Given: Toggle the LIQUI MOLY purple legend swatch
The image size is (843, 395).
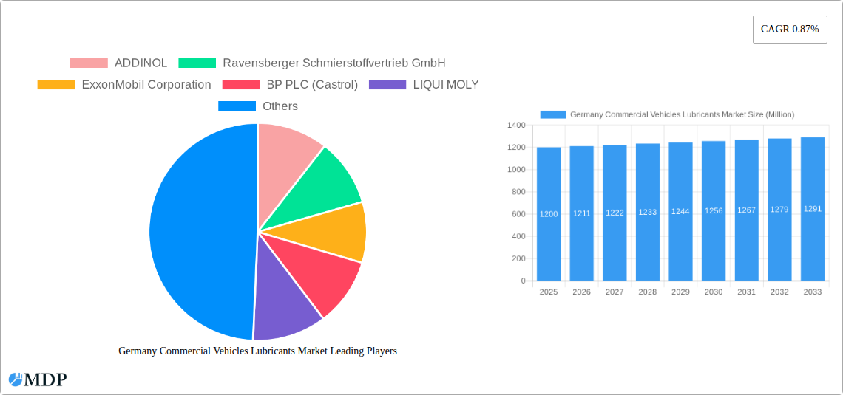Looking at the screenshot, I should 387,85.
